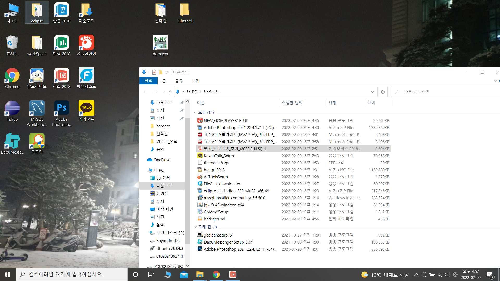Collapse the 오늘 (15) file group
The image size is (500, 281).
pyautogui.click(x=195, y=112)
